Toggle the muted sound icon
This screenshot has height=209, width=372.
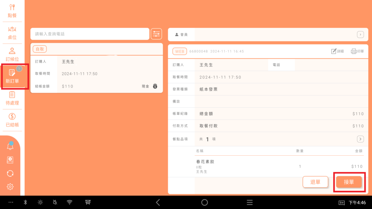click(55, 202)
